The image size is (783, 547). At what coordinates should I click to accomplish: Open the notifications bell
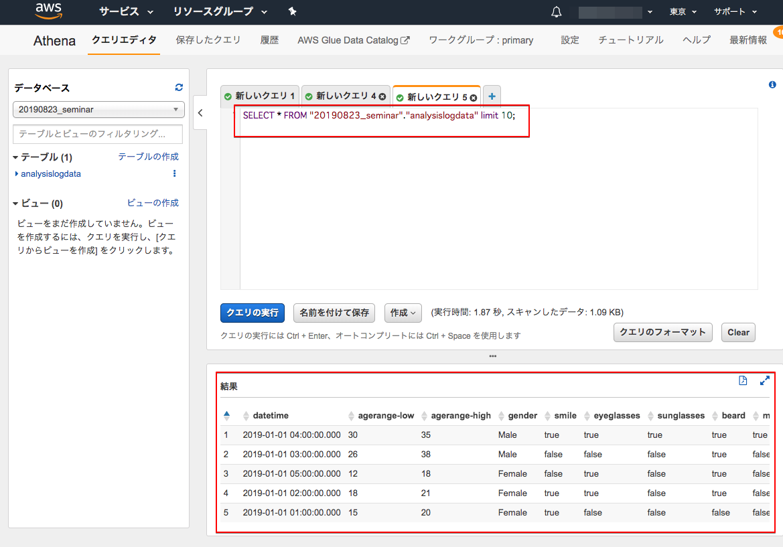(557, 12)
